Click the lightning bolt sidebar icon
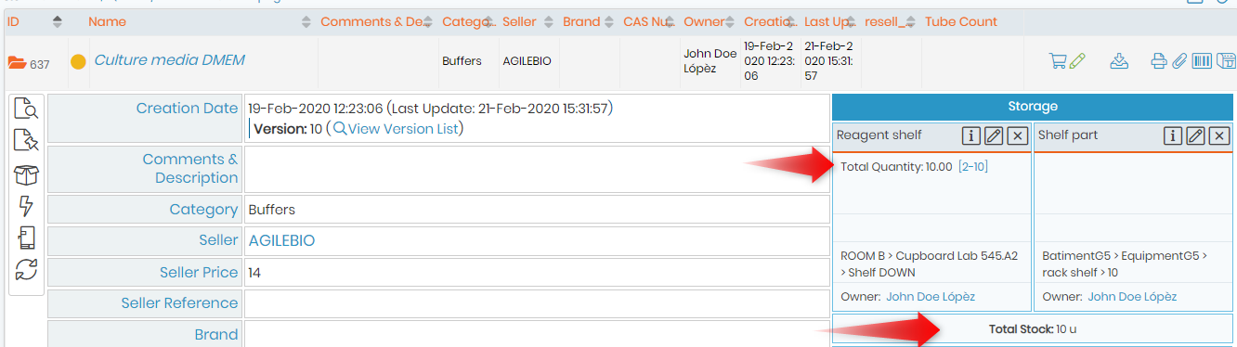 pos(26,206)
